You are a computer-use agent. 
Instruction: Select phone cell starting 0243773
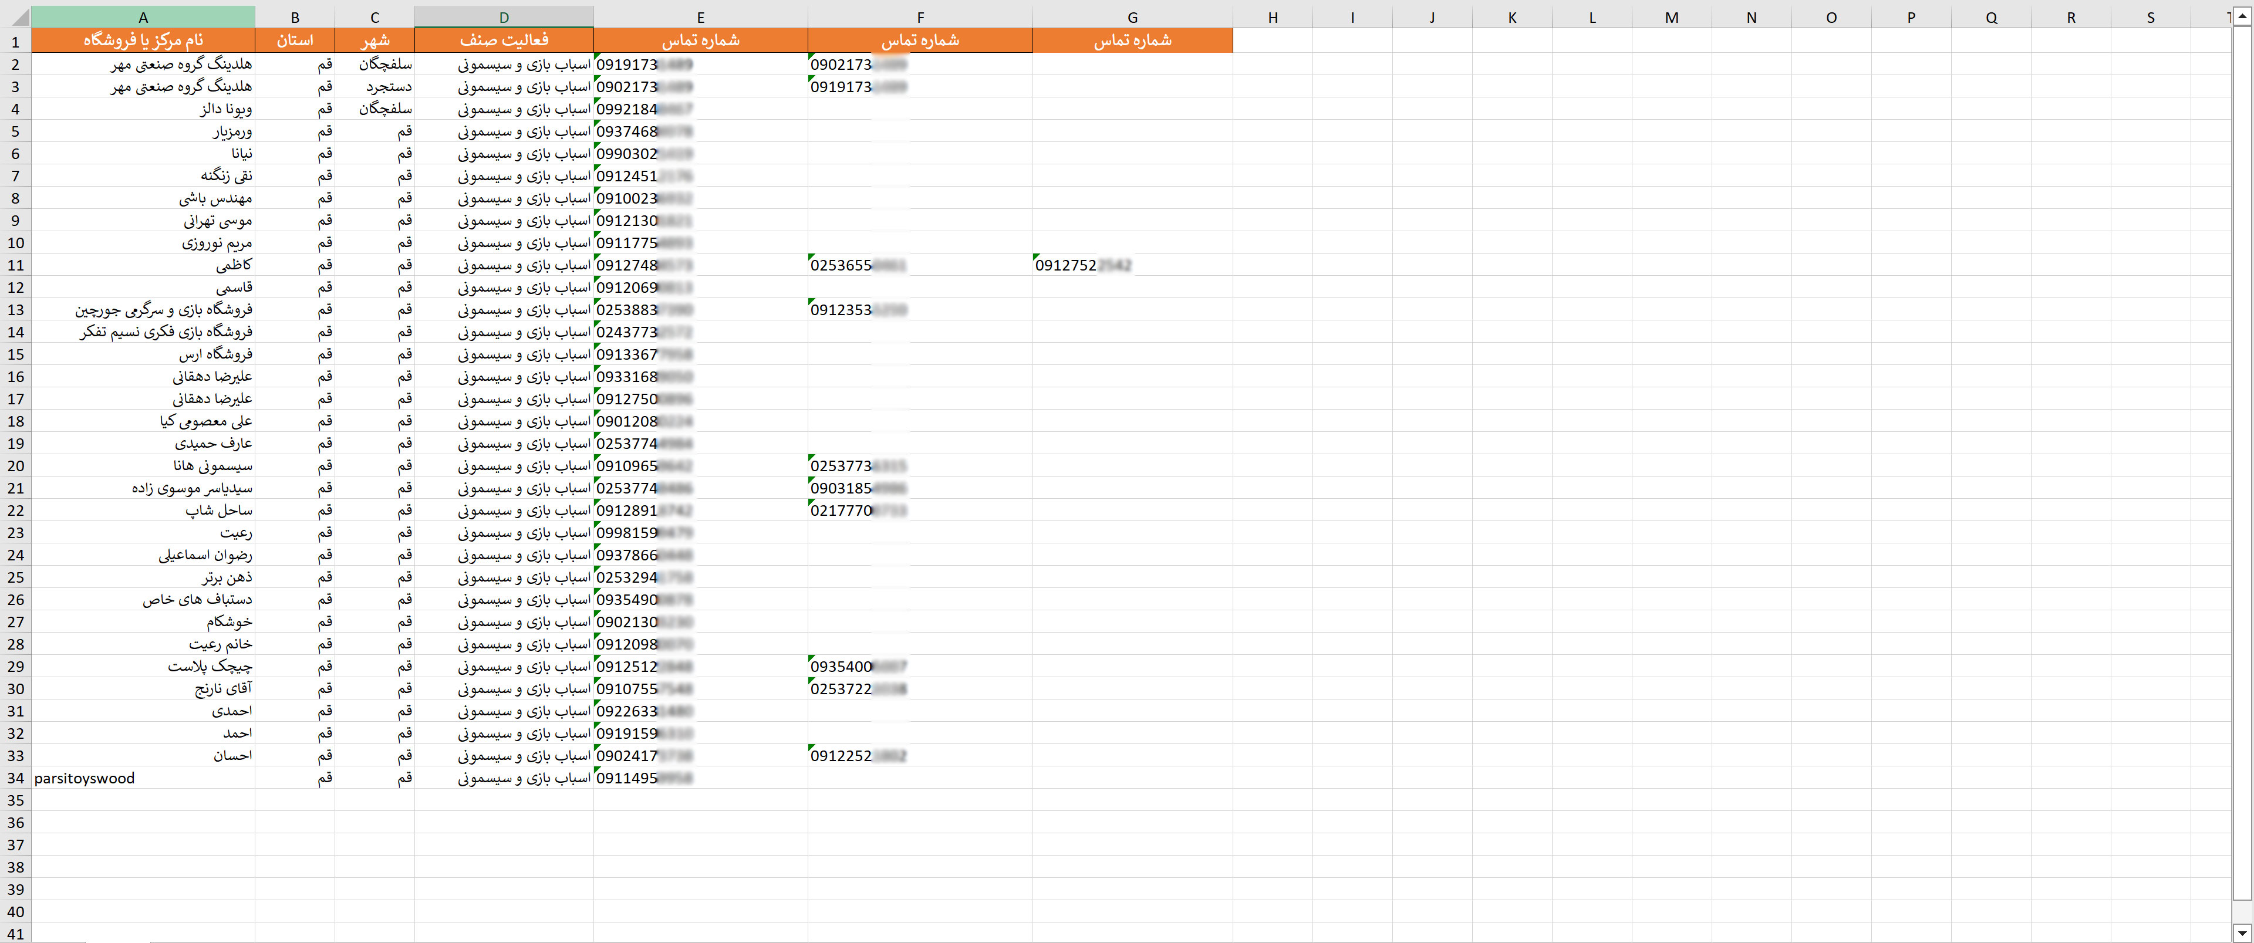click(700, 332)
